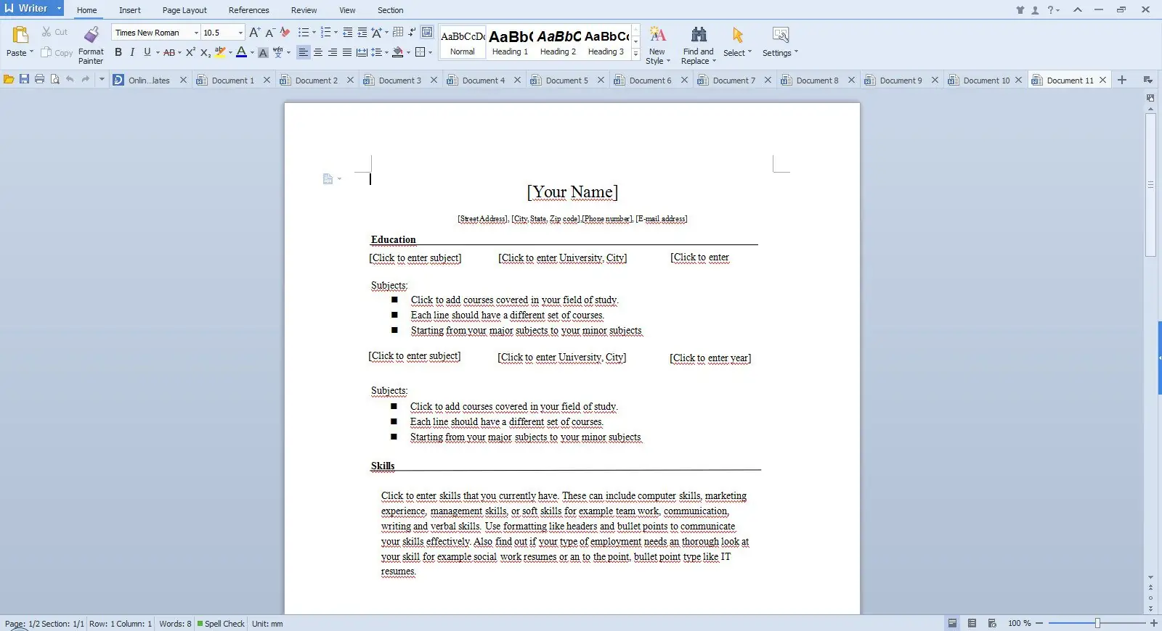Set paragraph alignment to left
This screenshot has height=631, width=1162.
303,52
